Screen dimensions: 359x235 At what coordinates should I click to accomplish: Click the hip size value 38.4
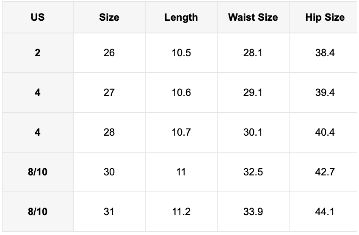pos(325,53)
